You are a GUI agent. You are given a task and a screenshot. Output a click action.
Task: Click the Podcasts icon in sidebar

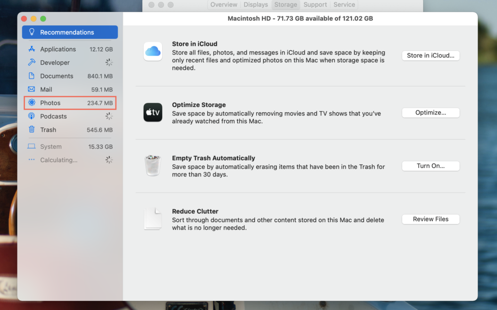[32, 116]
